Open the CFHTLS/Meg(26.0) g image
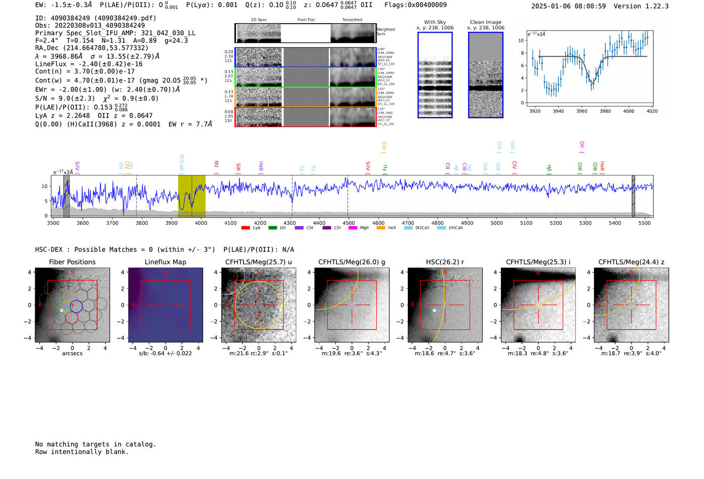Screen dimensions: 704x479 [351, 305]
